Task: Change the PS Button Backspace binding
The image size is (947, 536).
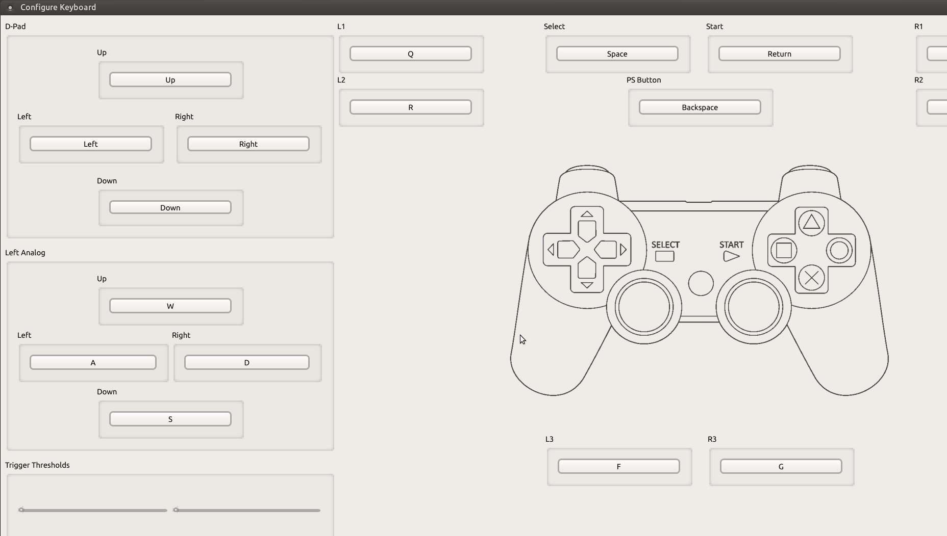Action: [x=700, y=107]
